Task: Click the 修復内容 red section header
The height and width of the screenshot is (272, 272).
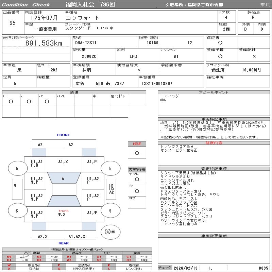Action: pos(214,143)
